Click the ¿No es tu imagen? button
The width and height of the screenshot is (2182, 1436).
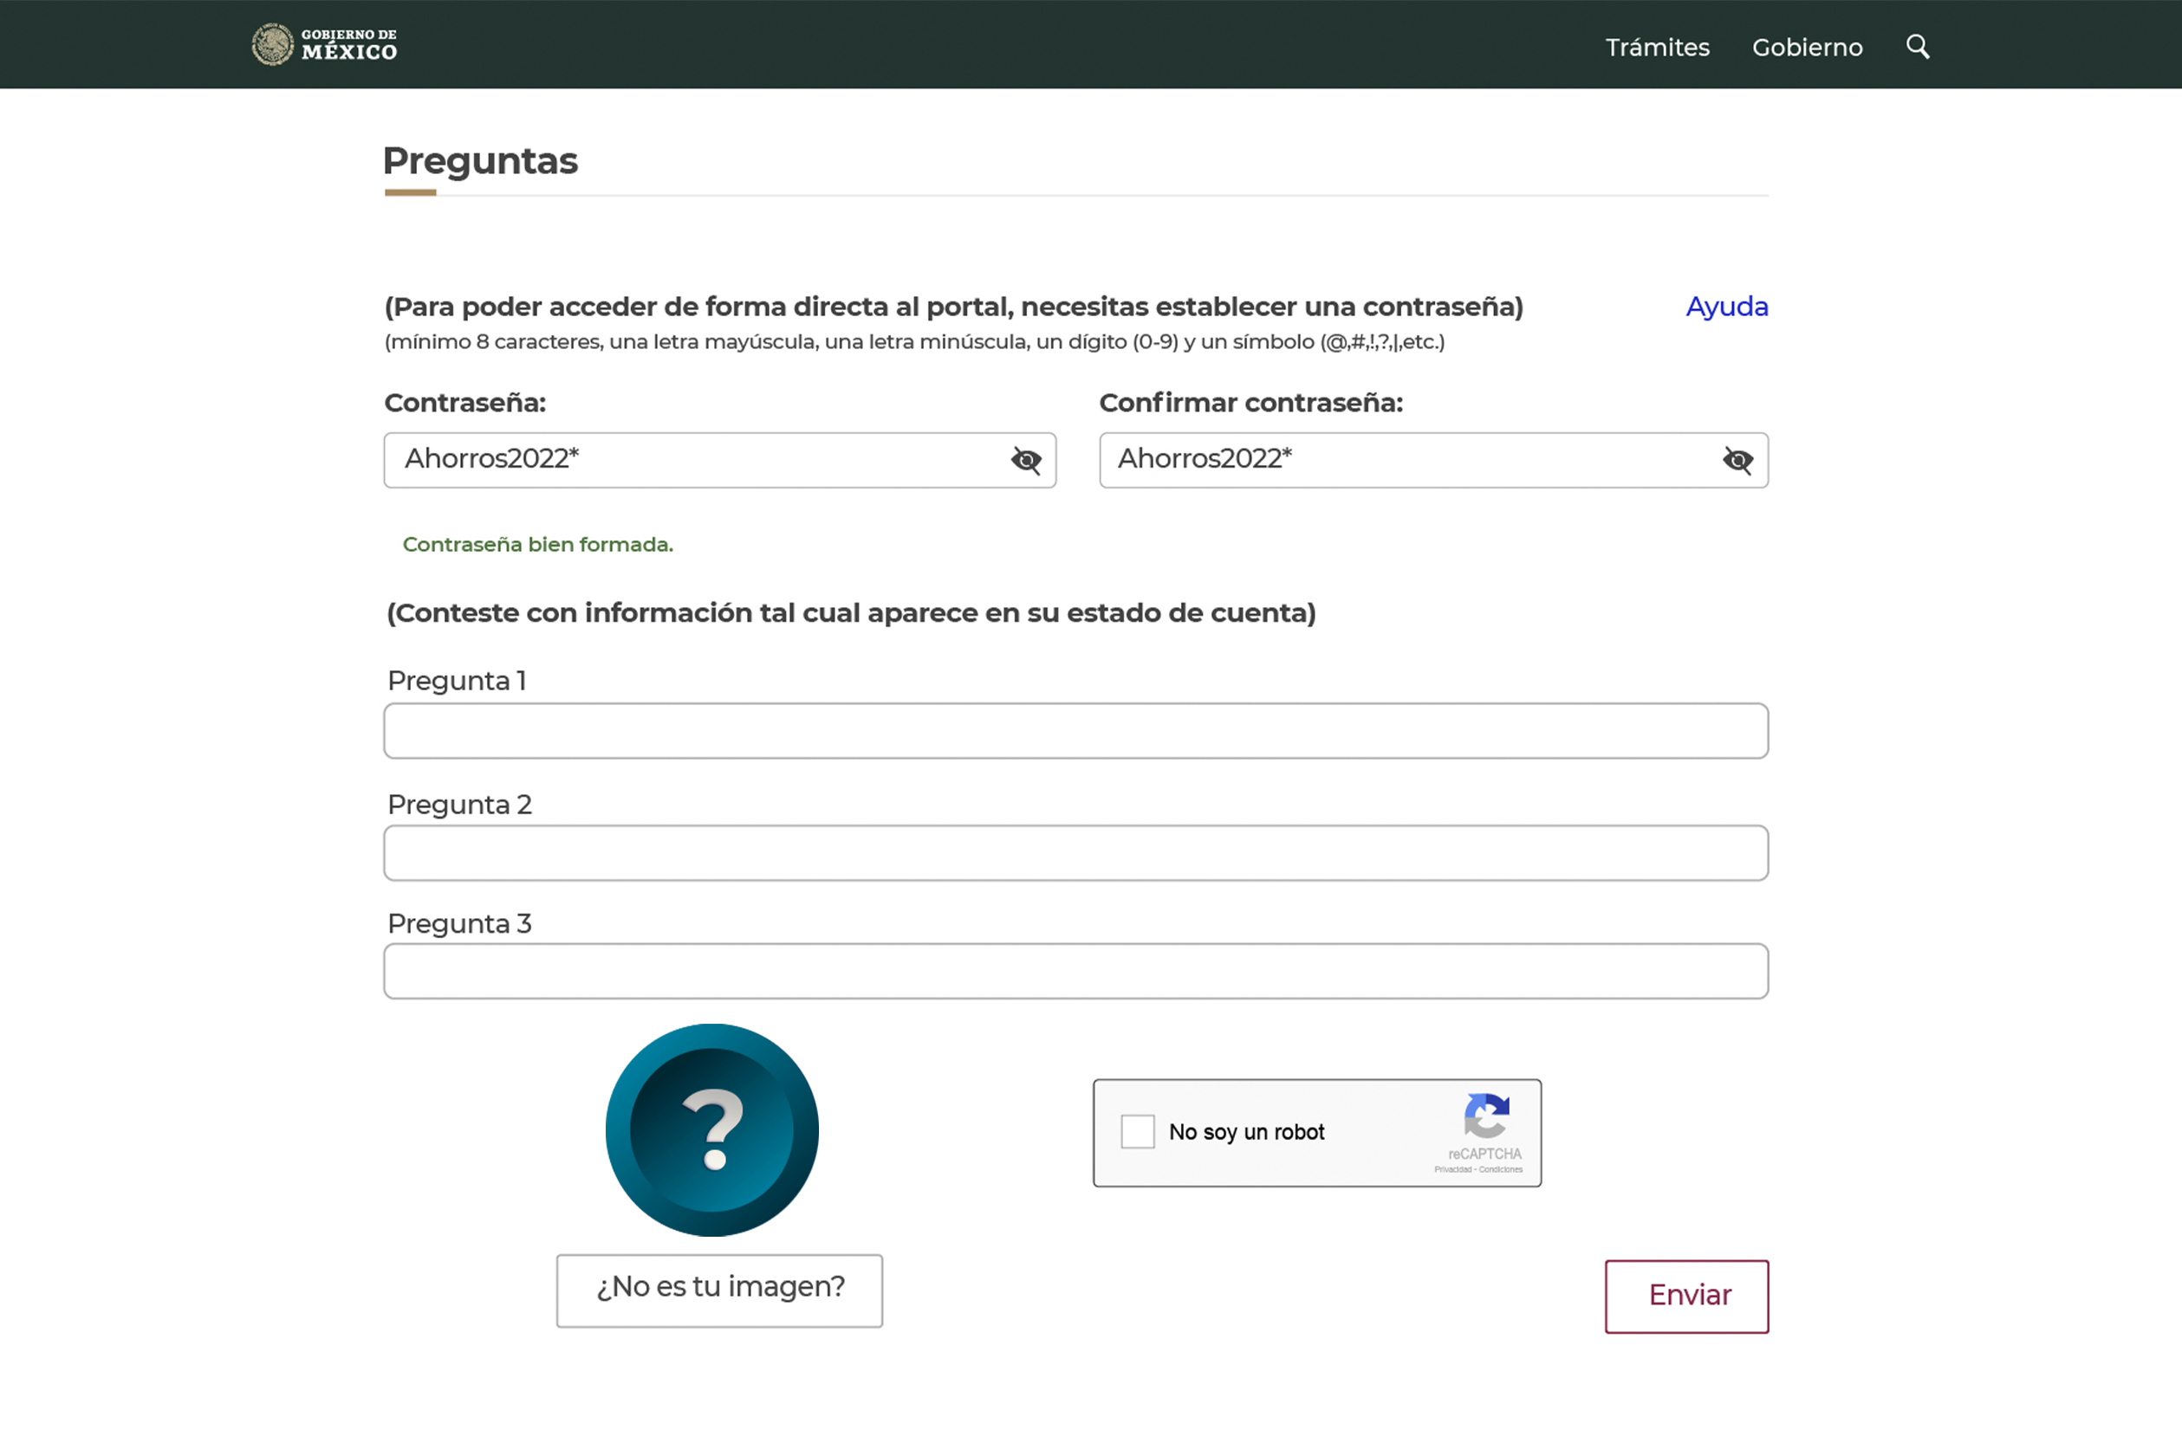pyautogui.click(x=718, y=1289)
